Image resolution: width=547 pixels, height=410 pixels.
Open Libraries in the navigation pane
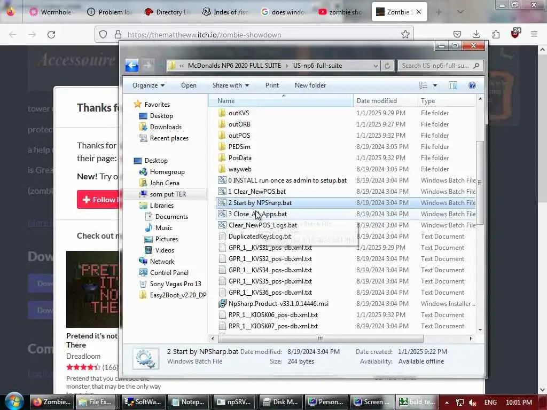click(x=161, y=206)
